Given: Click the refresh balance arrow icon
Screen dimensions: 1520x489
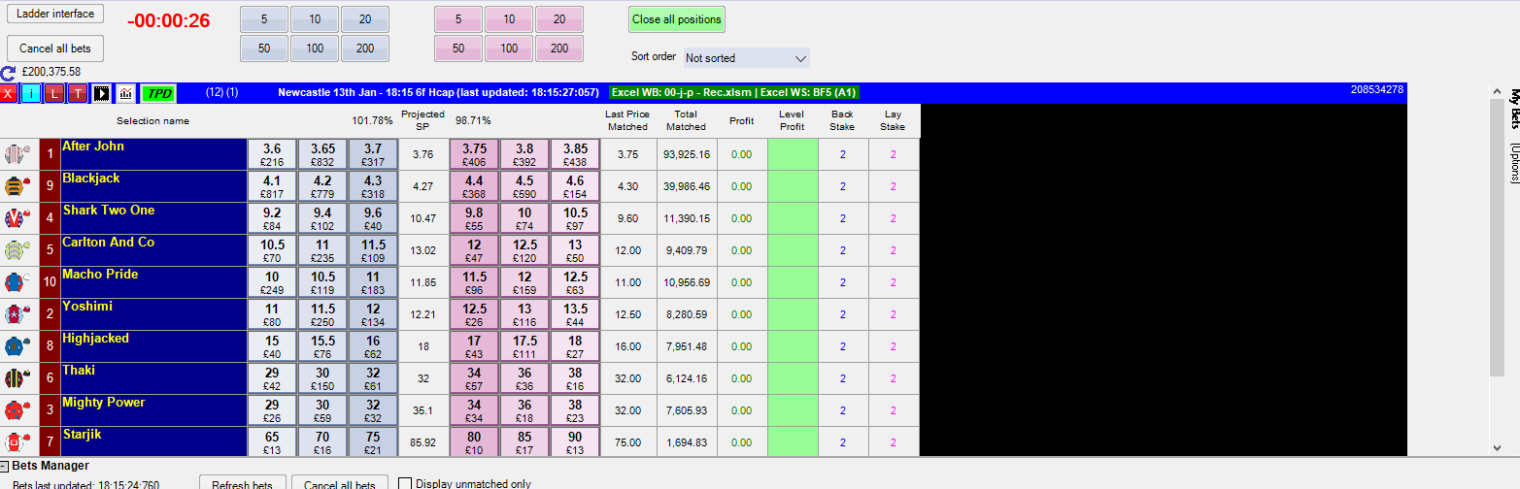Looking at the screenshot, I should 8,72.
